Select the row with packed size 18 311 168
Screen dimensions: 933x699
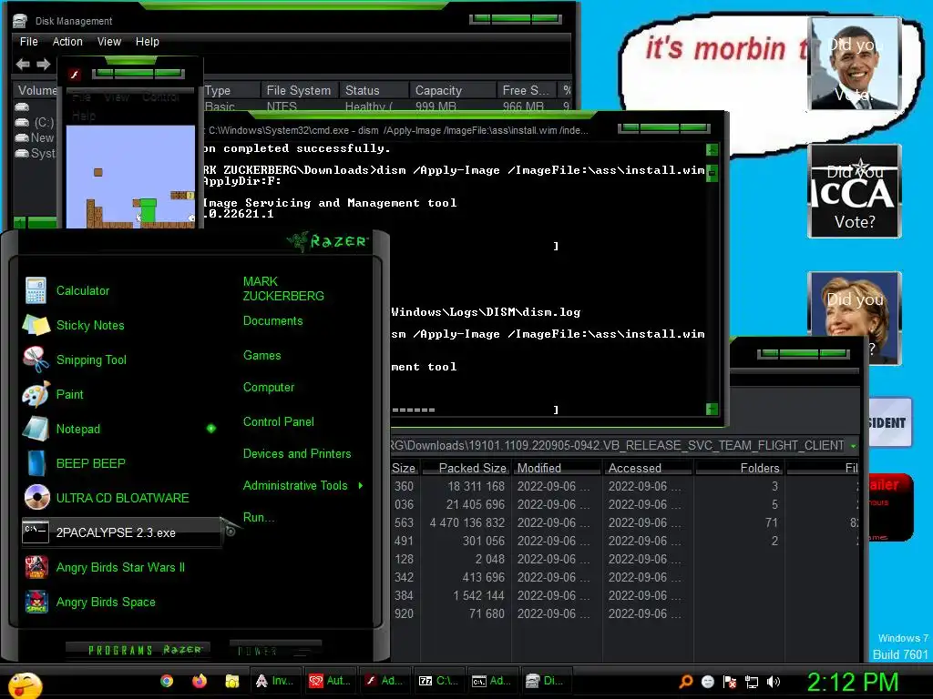pos(625,486)
